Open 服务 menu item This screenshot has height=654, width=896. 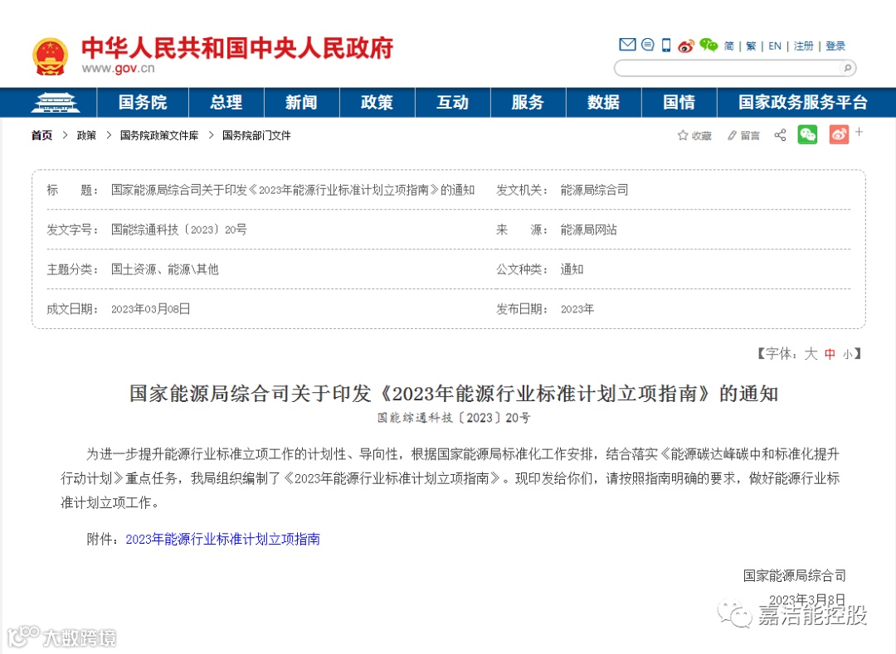click(x=528, y=103)
